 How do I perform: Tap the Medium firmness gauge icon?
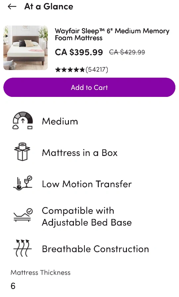(x=23, y=120)
